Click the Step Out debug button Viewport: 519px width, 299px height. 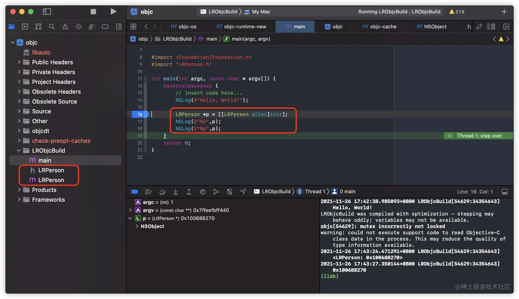[x=189, y=192]
